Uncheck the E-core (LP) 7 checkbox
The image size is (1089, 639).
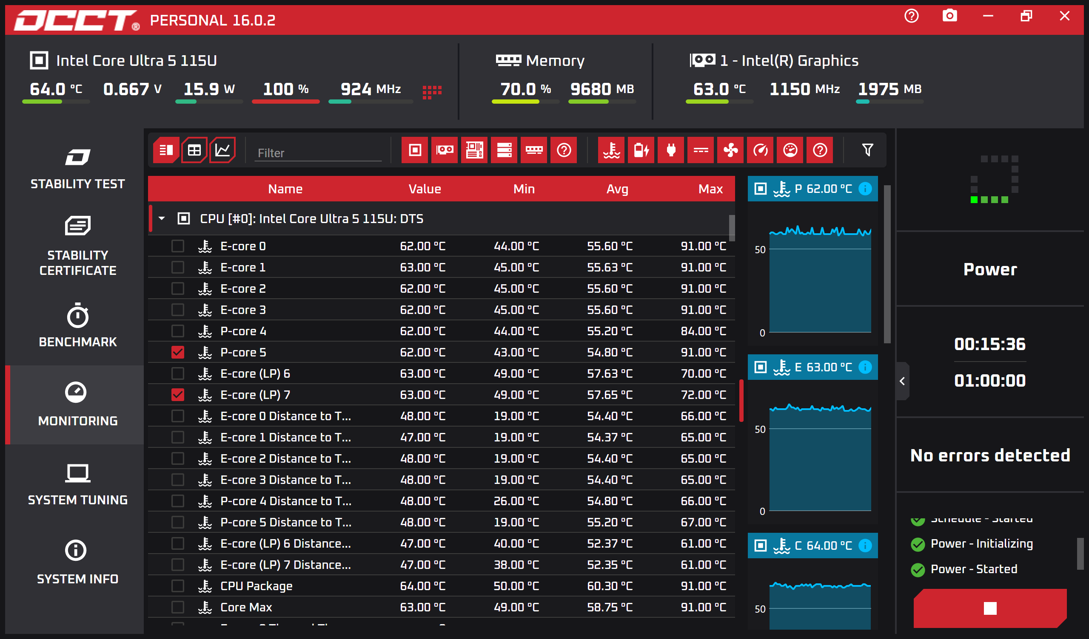(x=178, y=395)
